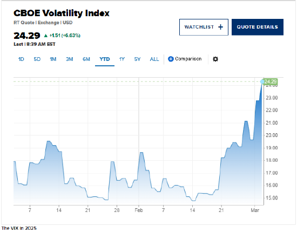Click the Comparison text link
This screenshot has width=297, height=233.
coord(188,59)
